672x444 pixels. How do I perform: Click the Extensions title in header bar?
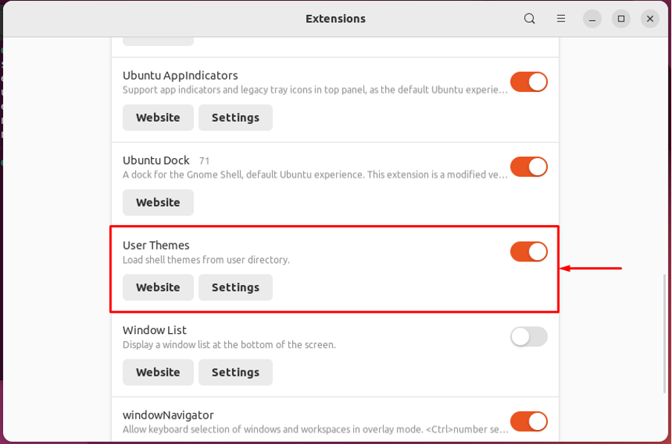pos(335,19)
